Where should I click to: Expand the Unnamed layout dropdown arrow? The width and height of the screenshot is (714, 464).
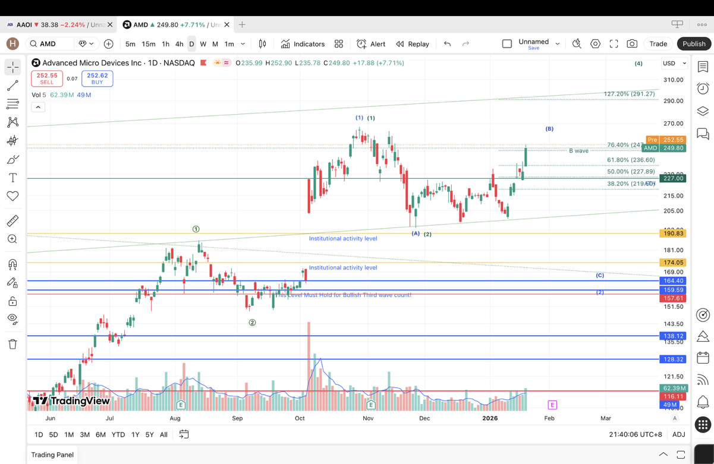point(558,44)
